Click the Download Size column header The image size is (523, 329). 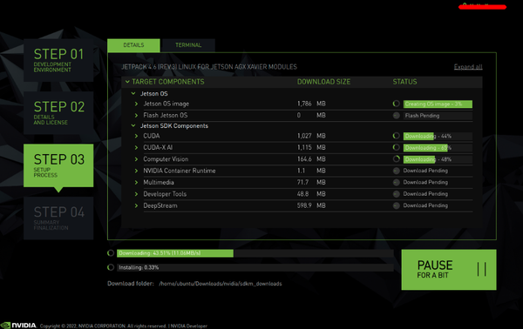point(323,82)
